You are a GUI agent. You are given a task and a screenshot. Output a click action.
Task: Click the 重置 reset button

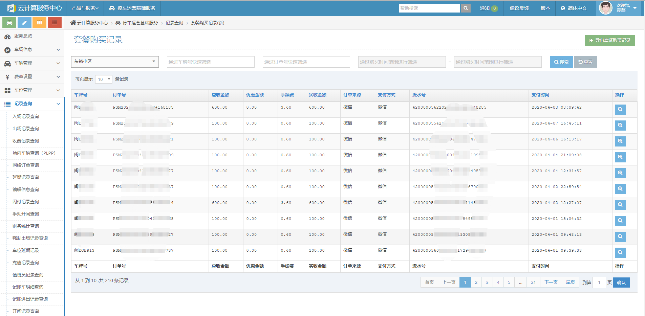click(585, 62)
